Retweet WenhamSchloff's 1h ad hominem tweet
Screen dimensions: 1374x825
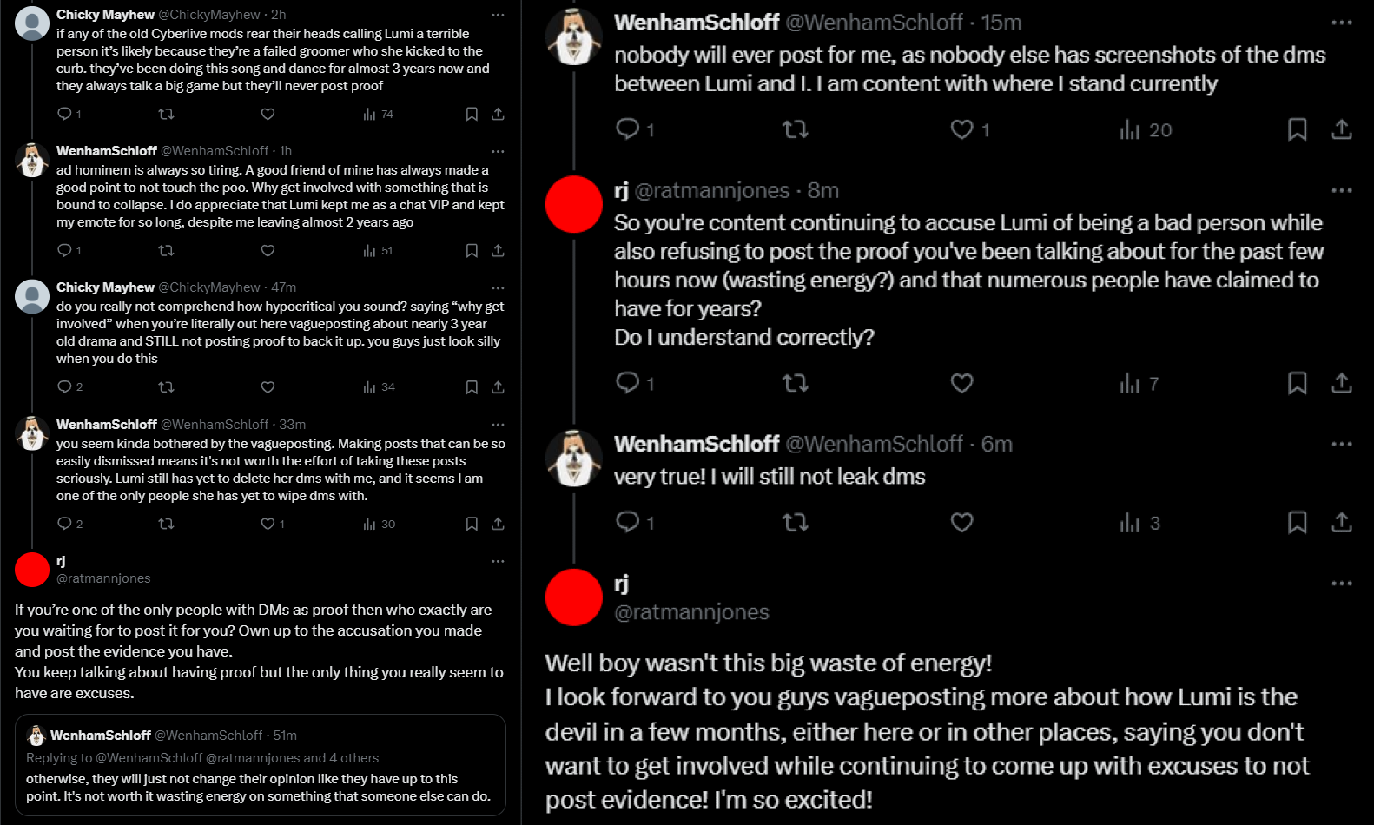[166, 250]
